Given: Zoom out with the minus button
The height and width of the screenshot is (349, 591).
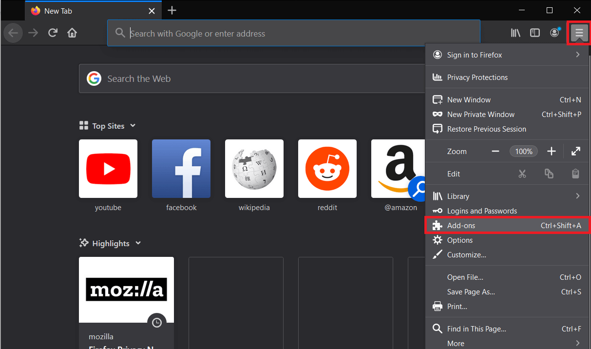Looking at the screenshot, I should (x=496, y=151).
